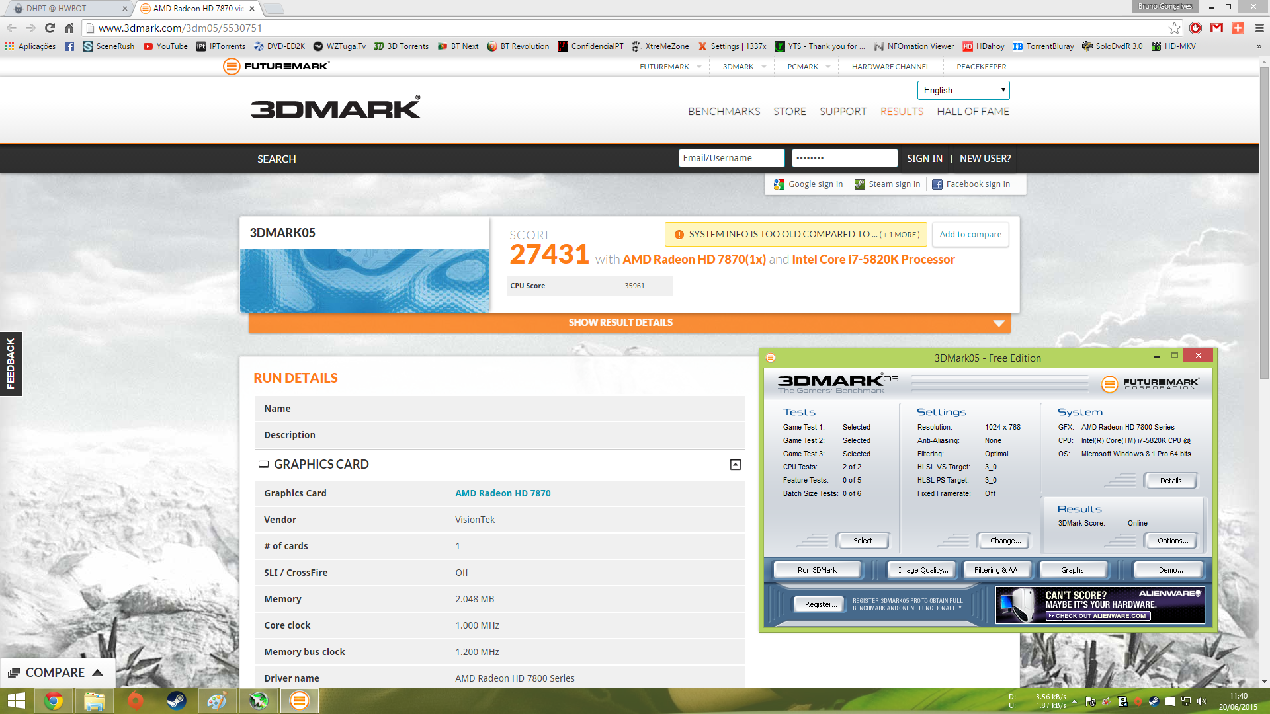
Task: Collapse the Graphics Card section icon
Action: [x=735, y=465]
